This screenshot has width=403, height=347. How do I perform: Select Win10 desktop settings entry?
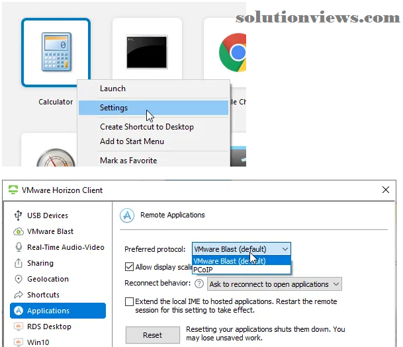tap(58, 342)
